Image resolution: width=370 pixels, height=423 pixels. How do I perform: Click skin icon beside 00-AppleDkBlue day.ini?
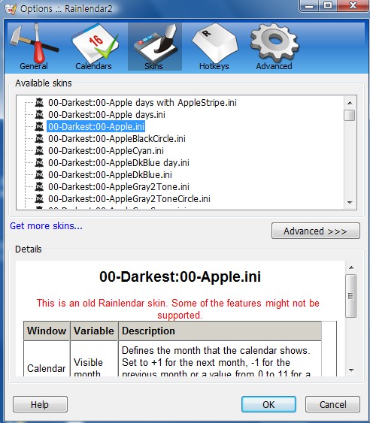39,163
